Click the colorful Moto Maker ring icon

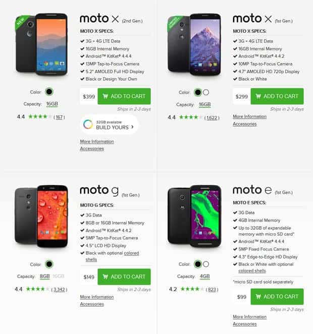click(88, 124)
